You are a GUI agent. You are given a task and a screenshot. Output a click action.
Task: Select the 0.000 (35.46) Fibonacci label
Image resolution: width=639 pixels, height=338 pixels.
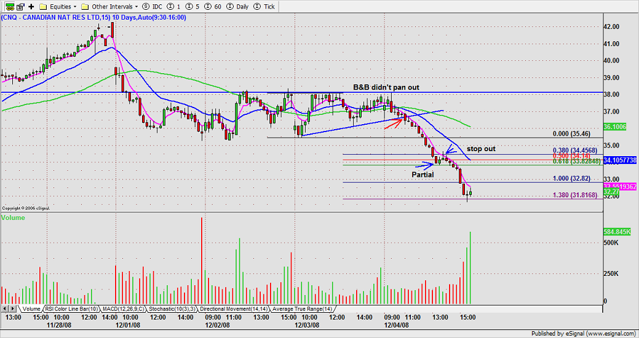point(571,133)
